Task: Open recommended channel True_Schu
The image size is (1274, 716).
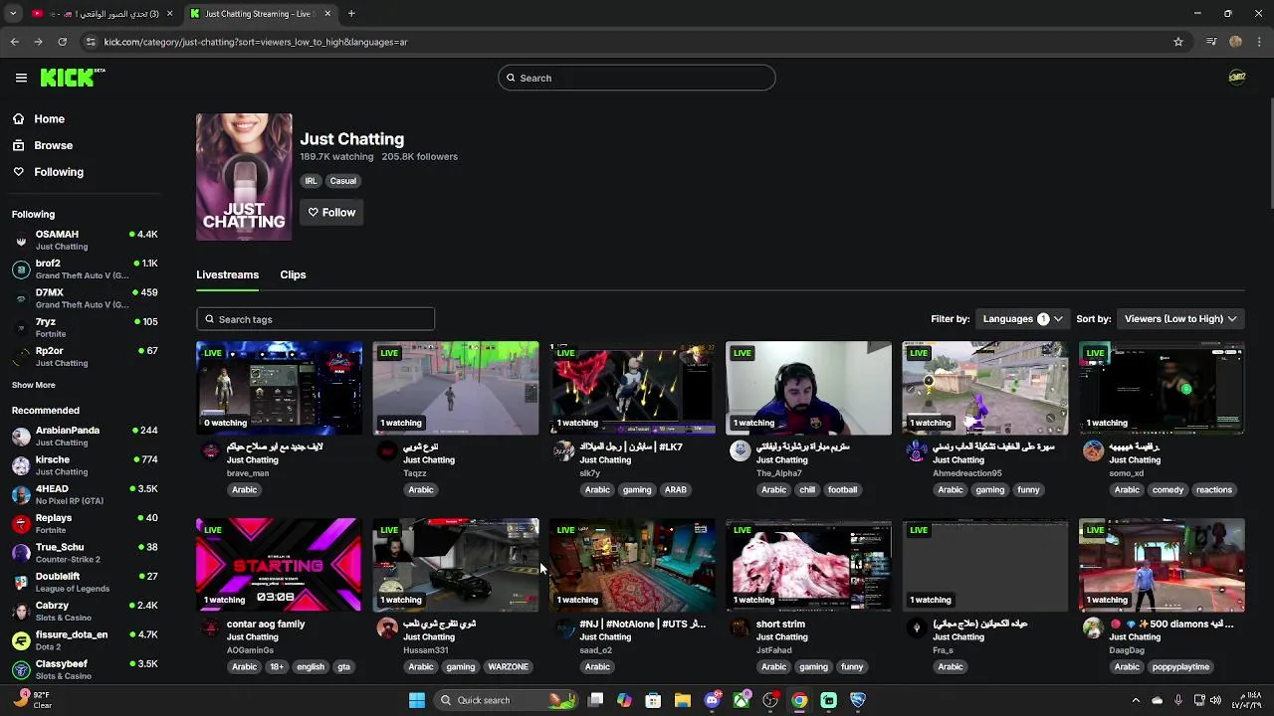Action: click(85, 553)
